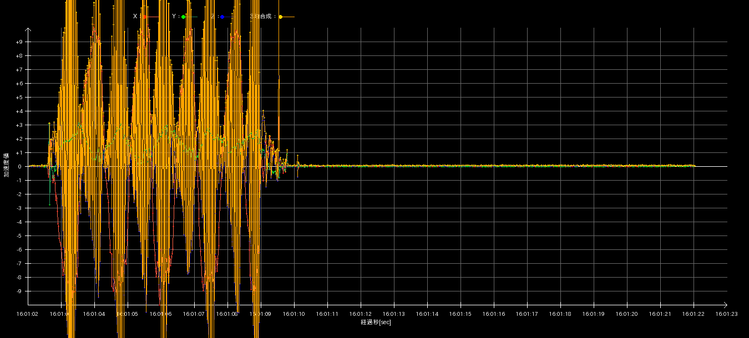749x338 pixels.
Task: Click the 16:01:13 time tick label
Action: pyautogui.click(x=394, y=314)
